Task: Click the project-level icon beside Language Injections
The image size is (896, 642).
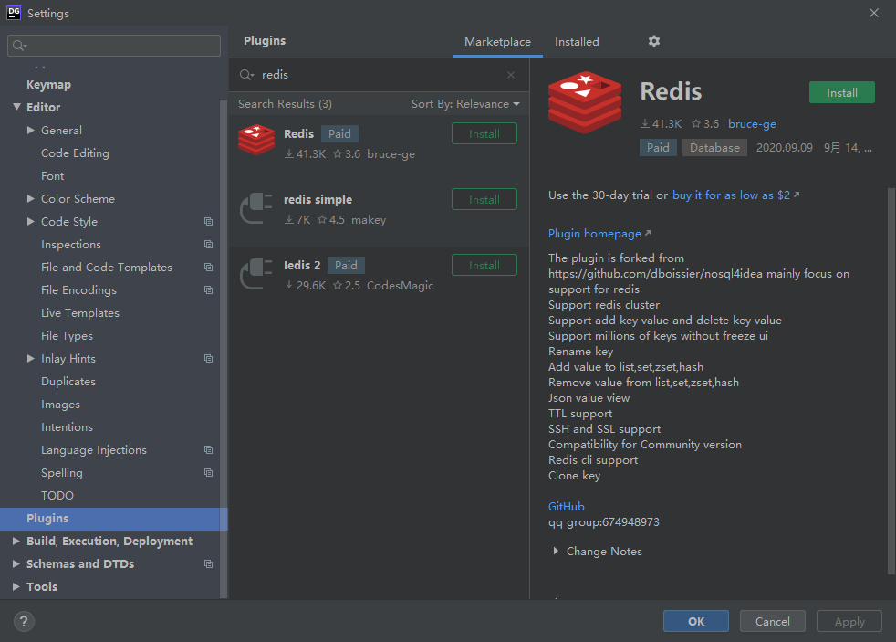Action: tap(209, 450)
